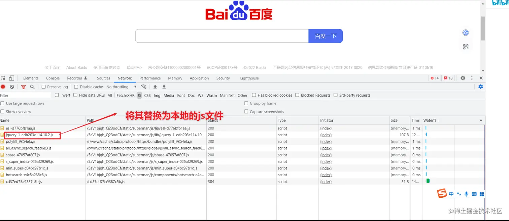The width and height of the screenshot is (509, 221).
Task: Toggle the red filter funnel icon
Action: 24,87
